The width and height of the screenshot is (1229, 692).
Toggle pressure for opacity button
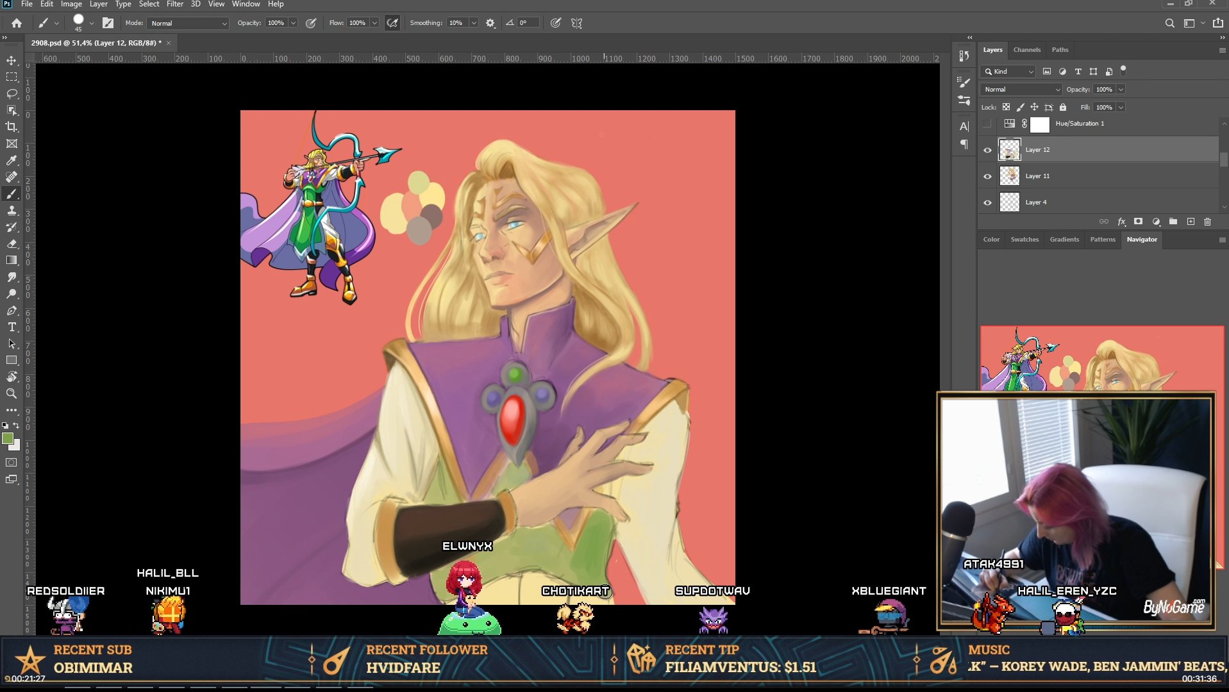(311, 23)
